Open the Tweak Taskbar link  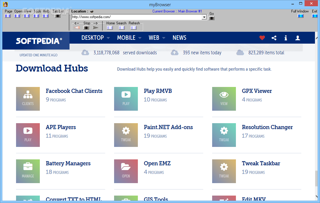261,164
